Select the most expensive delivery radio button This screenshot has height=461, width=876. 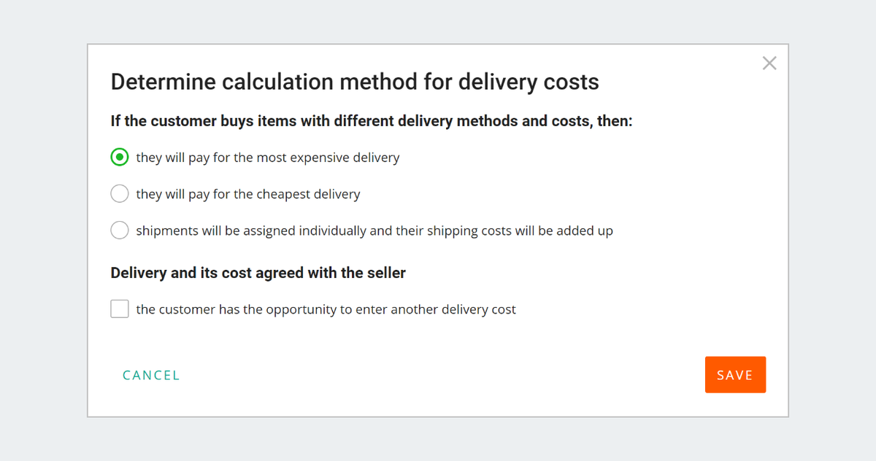(x=120, y=157)
